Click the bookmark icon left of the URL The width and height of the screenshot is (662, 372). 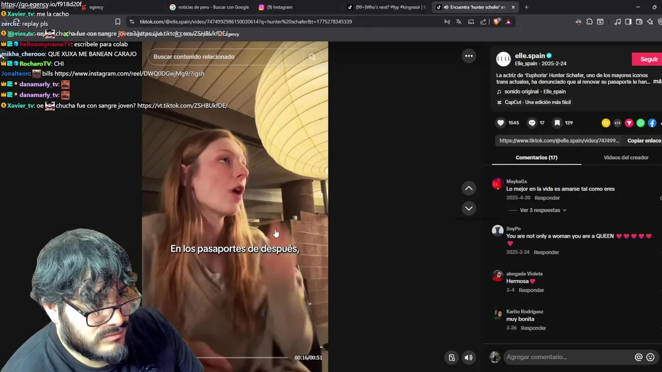pyautogui.click(x=118, y=22)
